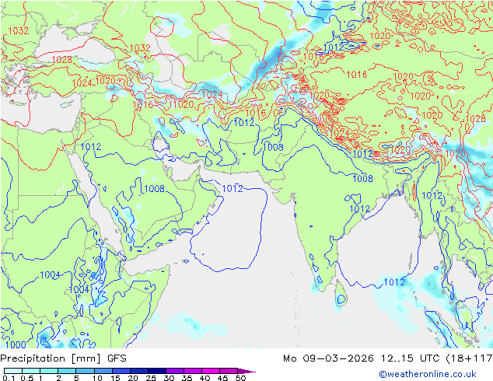Screen dimensions: 493x381
Task: Click the blue '1004' label in central Sudan
Action: click(51, 275)
